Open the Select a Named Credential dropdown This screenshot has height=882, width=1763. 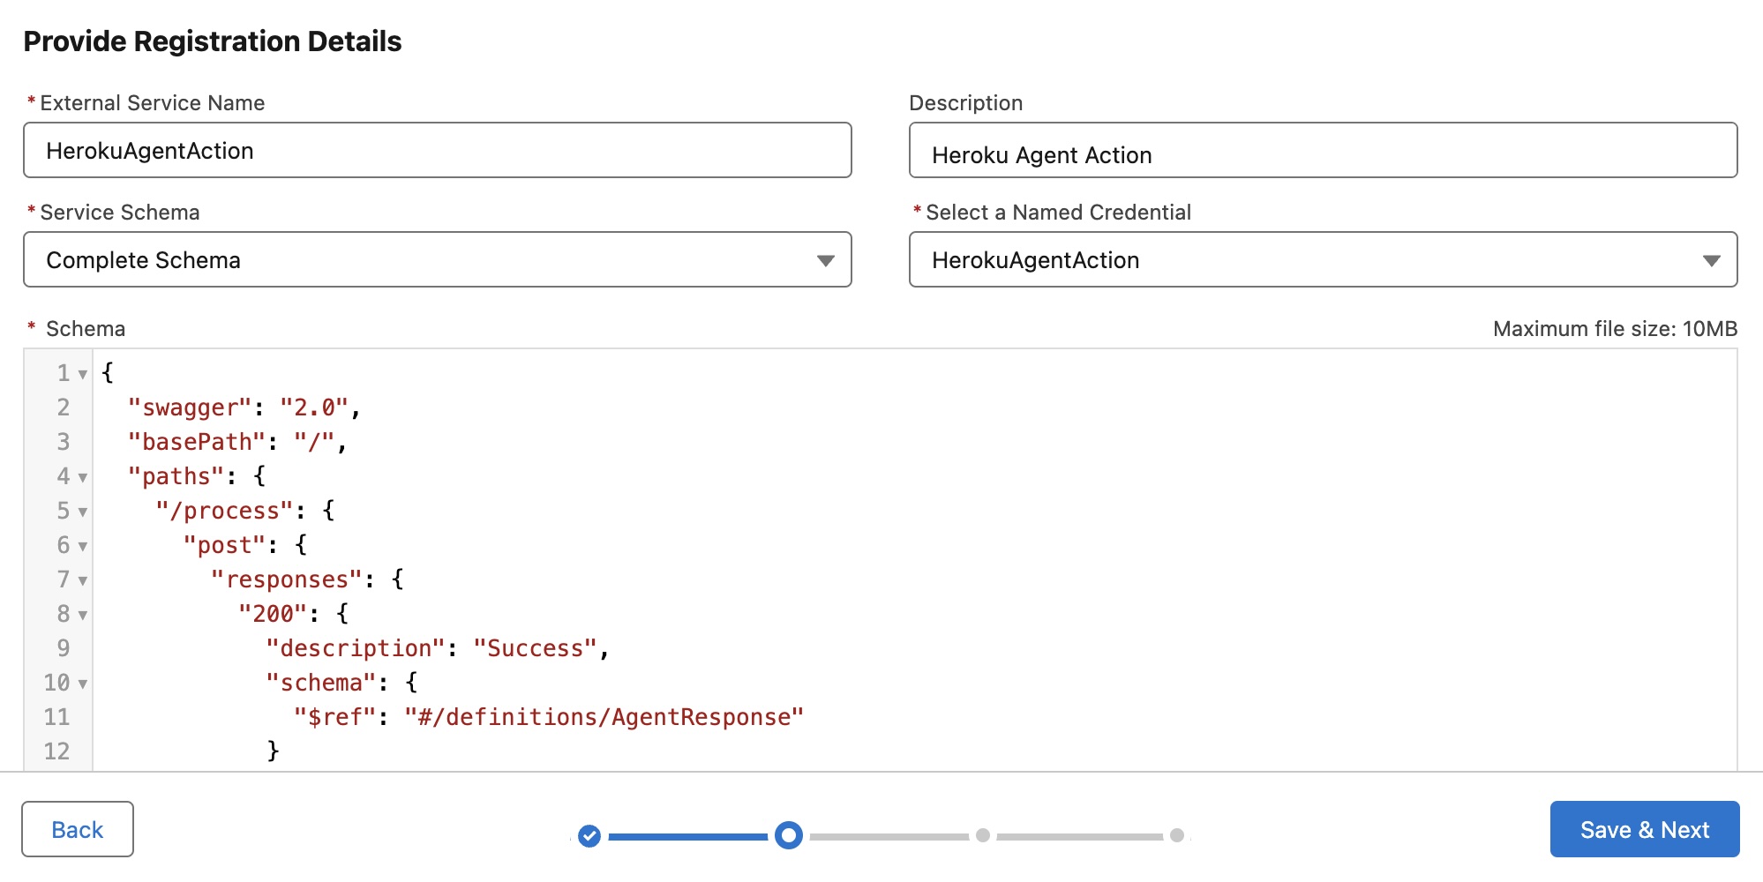coord(1323,259)
